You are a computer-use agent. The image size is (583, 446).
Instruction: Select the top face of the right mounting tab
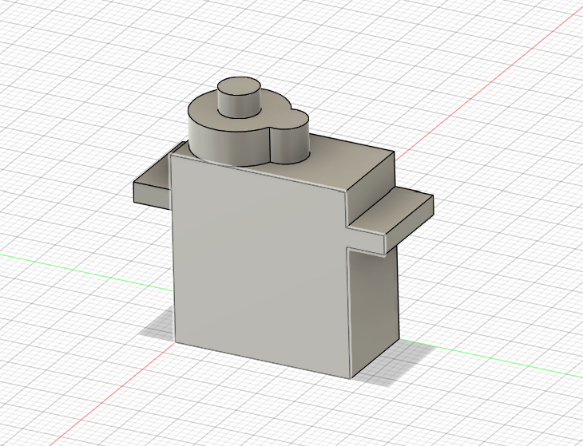389,210
